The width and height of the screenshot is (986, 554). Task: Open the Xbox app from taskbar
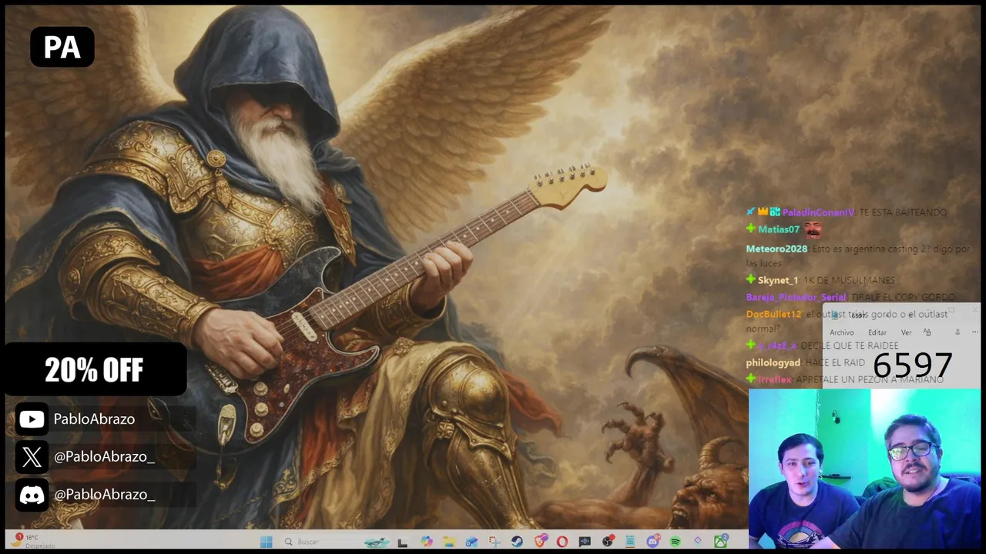(x=721, y=542)
